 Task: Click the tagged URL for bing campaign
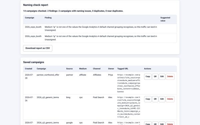tap(129, 107)
